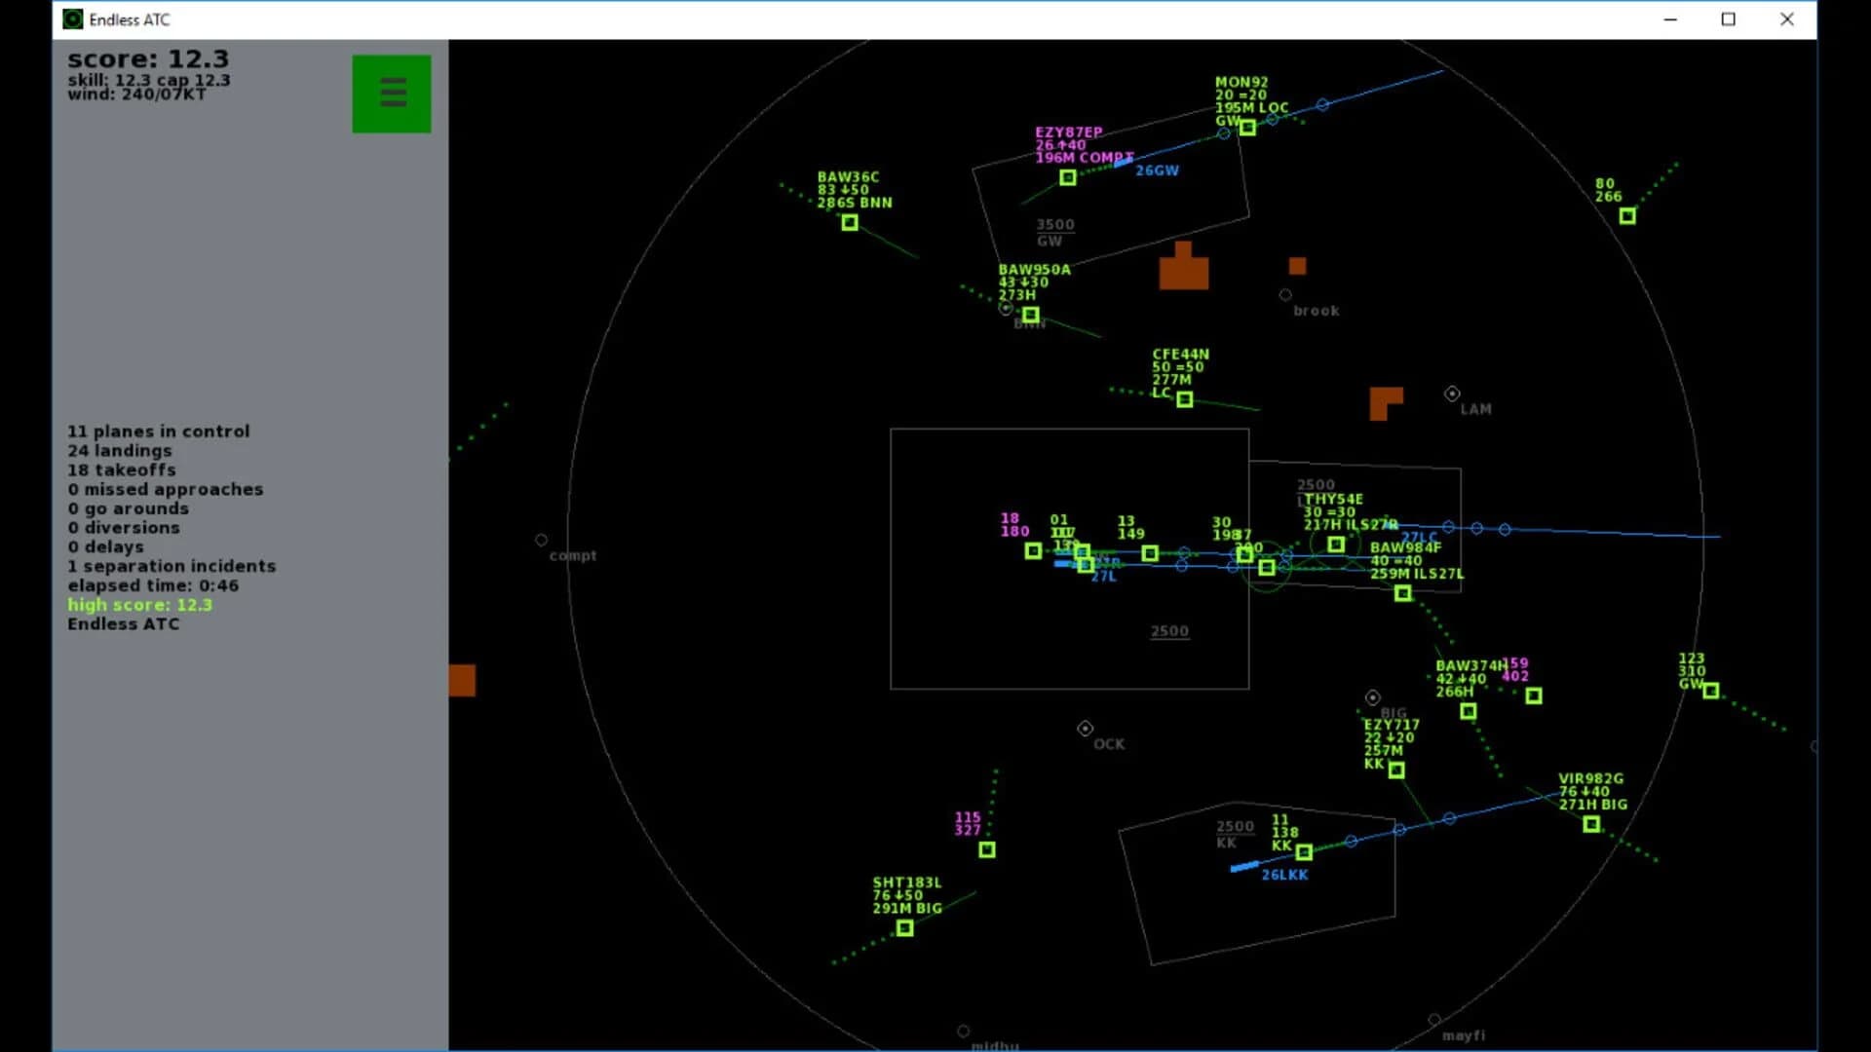Click the high score: 12.3 text
The image size is (1871, 1052).
[x=139, y=604]
